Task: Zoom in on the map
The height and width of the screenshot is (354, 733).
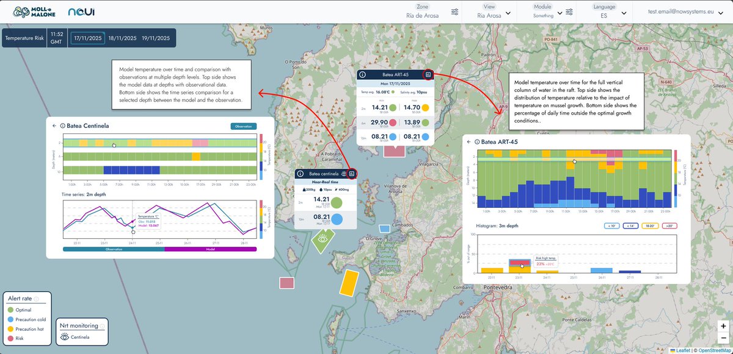Action: tap(723, 327)
